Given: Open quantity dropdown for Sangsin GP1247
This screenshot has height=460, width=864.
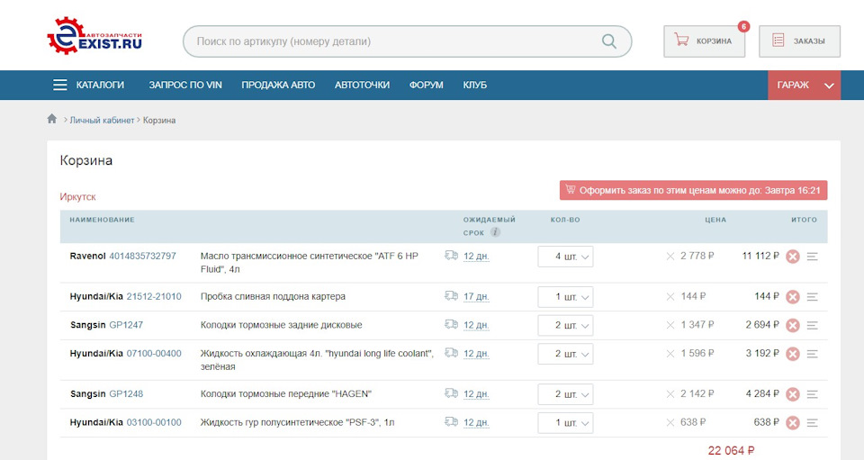Looking at the screenshot, I should tap(565, 326).
